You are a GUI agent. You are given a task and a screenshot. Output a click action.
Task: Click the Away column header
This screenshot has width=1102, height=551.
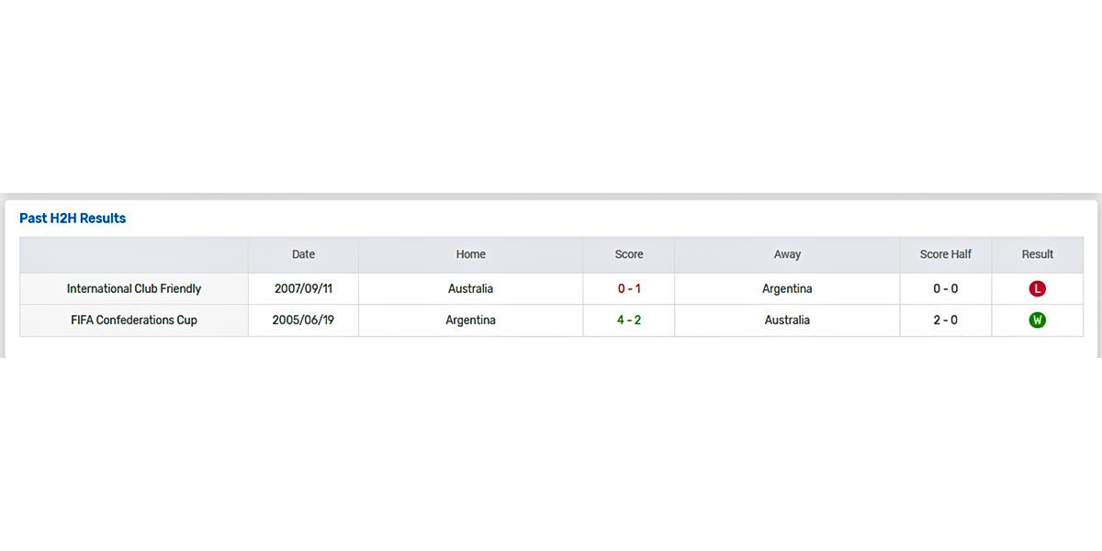point(787,254)
